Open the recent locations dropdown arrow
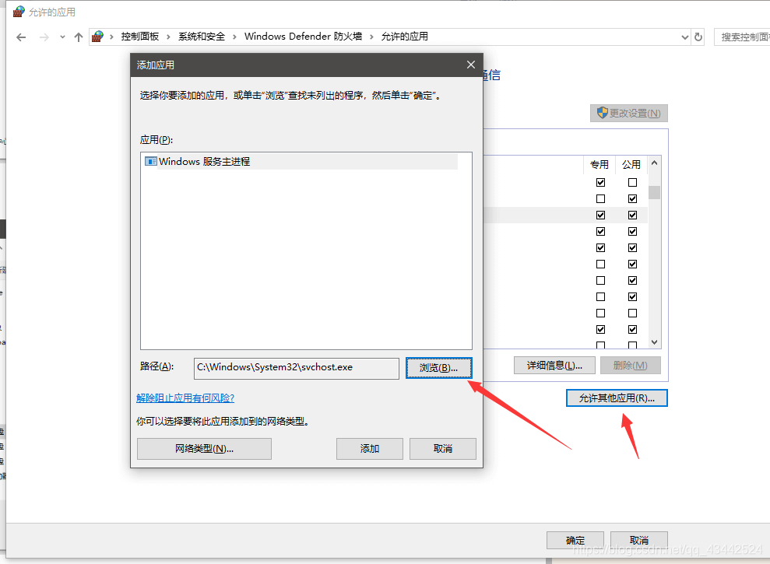The width and height of the screenshot is (770, 564). (62, 37)
